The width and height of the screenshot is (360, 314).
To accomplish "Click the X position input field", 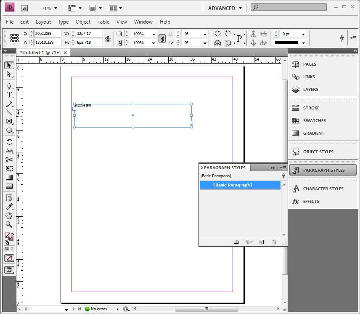I will click(48, 34).
